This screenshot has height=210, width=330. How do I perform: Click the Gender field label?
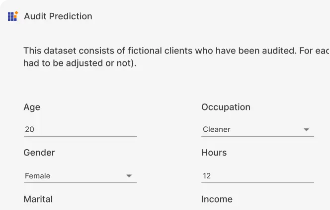[39, 153]
